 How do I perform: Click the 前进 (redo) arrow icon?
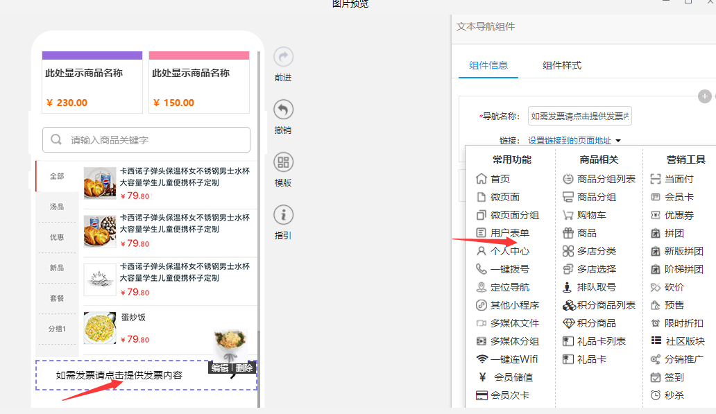(283, 57)
